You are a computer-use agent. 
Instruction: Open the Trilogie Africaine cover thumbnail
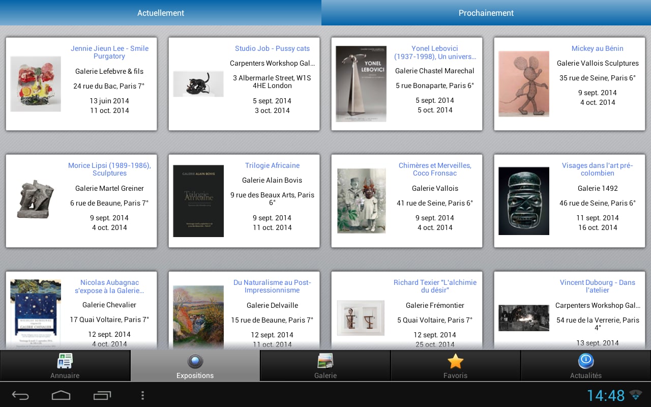pyautogui.click(x=198, y=201)
